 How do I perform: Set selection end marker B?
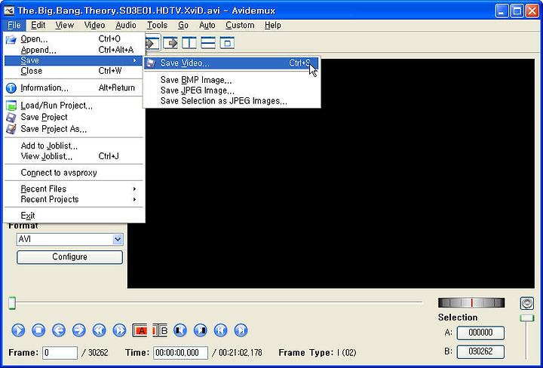coord(160,330)
